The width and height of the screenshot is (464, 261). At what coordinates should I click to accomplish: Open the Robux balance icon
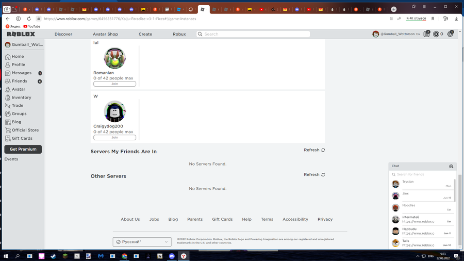[436, 34]
